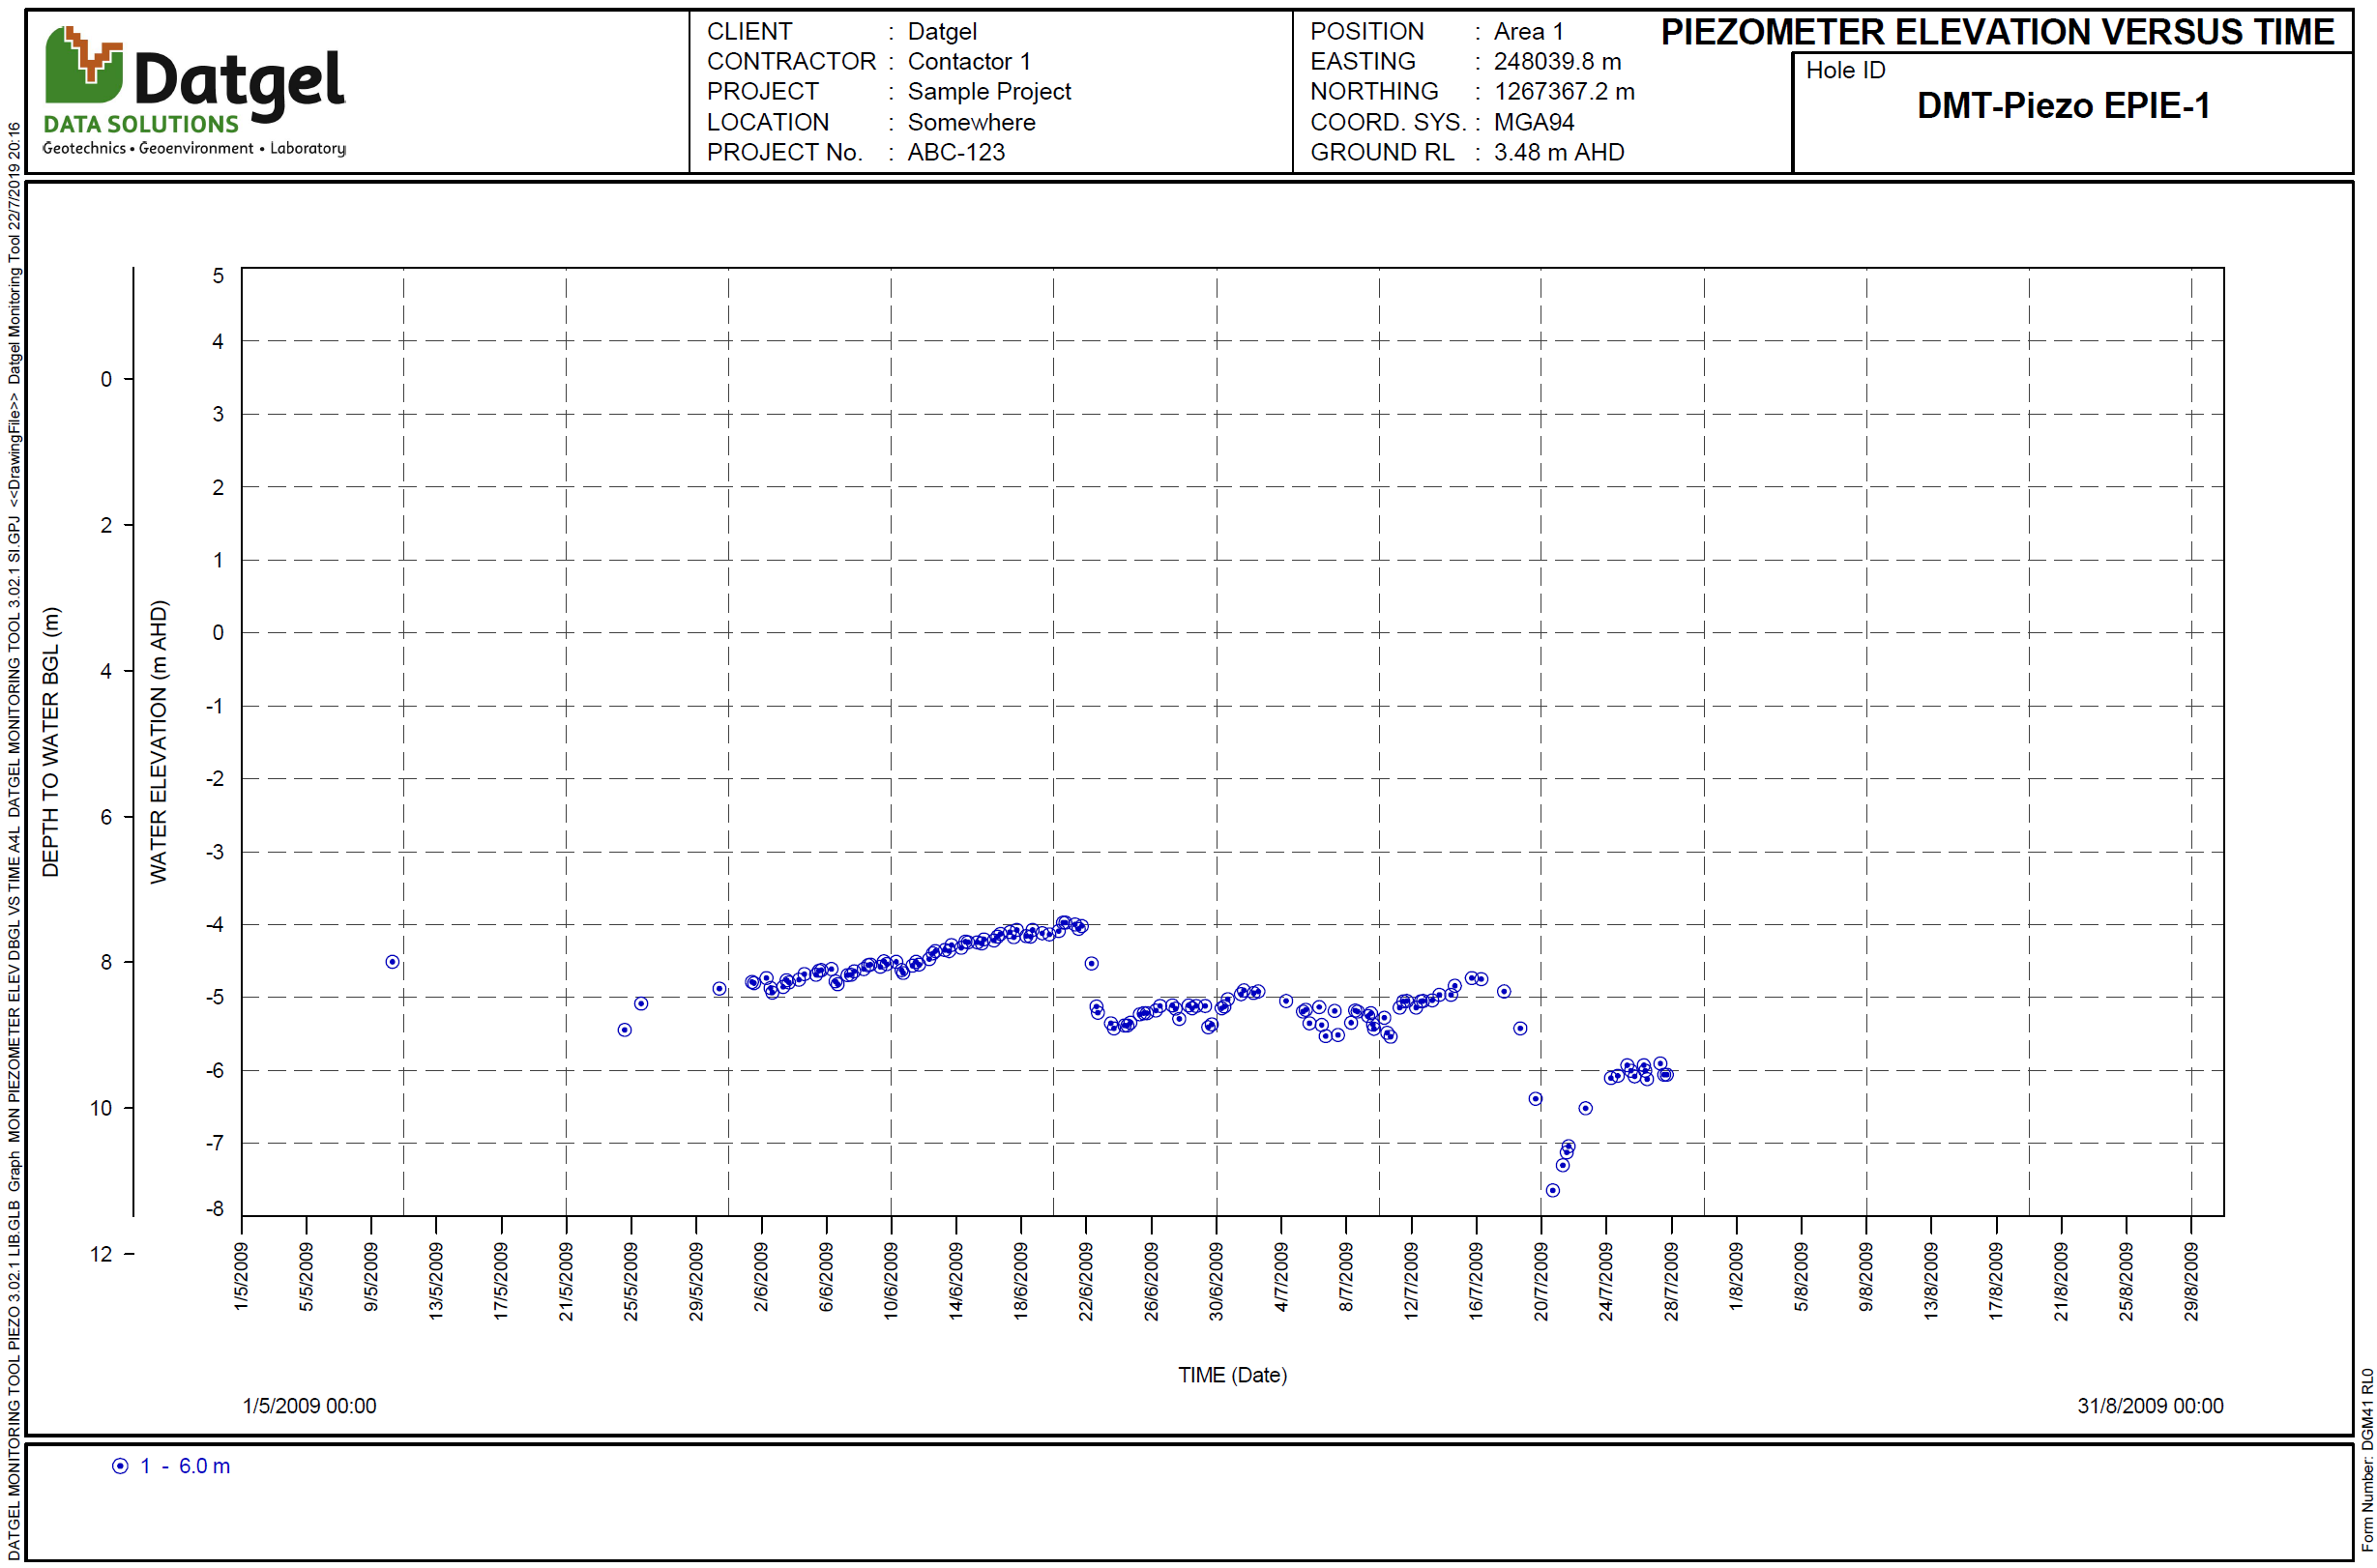Click the Datgel logo icon
The image size is (2377, 1568).
84,65
